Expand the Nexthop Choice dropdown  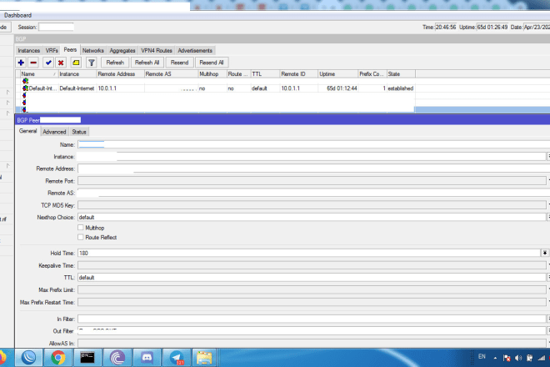(x=547, y=217)
